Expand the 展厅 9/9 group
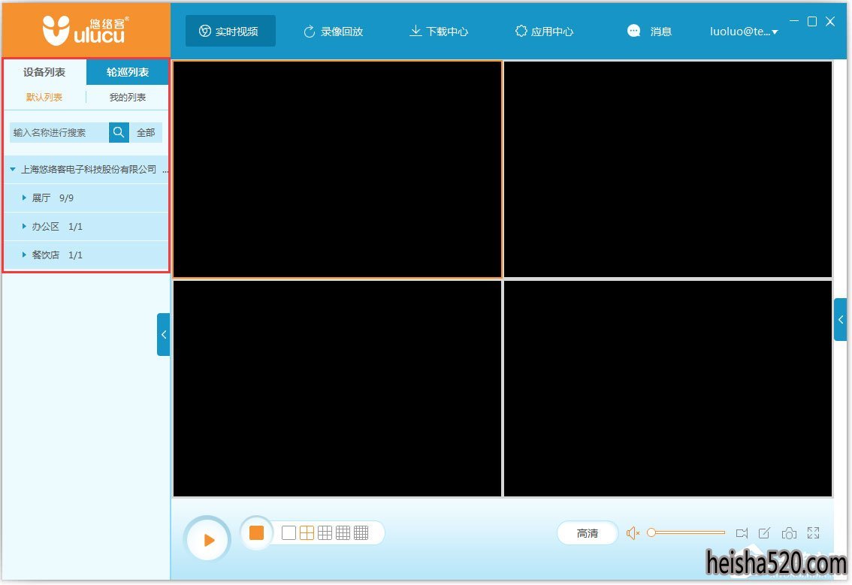 pyautogui.click(x=24, y=198)
